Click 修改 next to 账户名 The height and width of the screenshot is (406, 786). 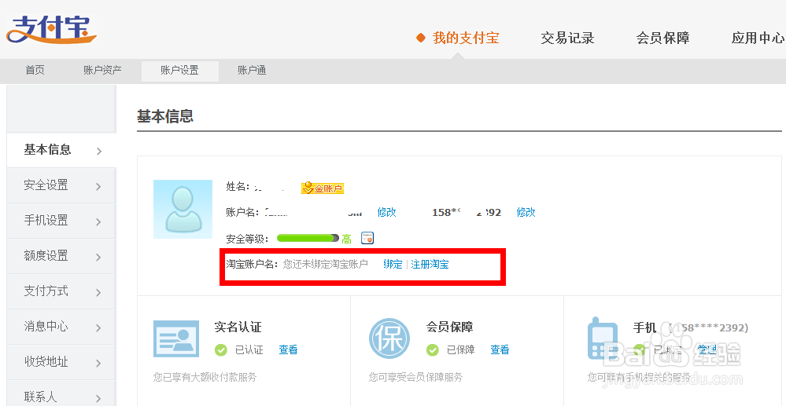point(386,212)
